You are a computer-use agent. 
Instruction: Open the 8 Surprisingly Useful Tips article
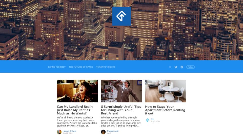pyautogui.click(x=121, y=110)
